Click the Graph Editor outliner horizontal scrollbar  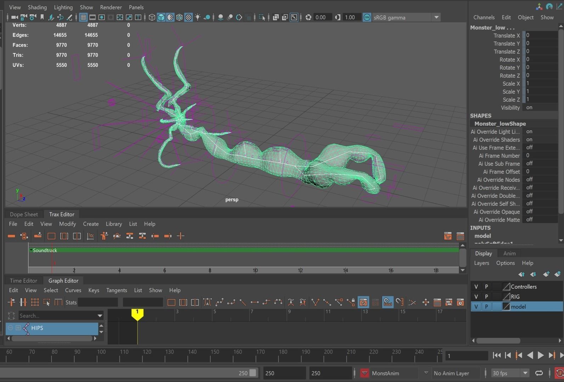click(x=52, y=338)
